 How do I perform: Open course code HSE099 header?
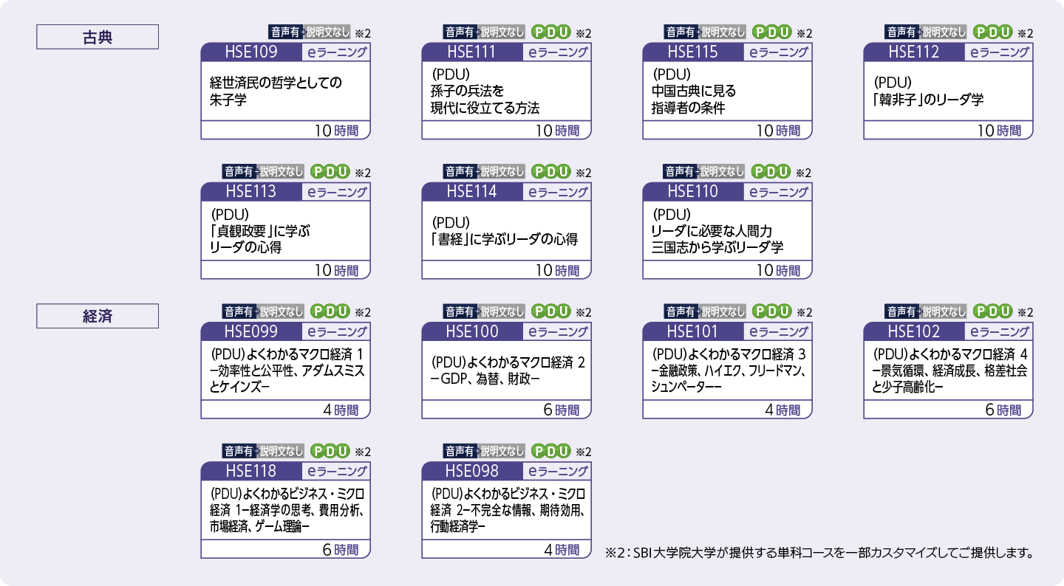[x=251, y=332]
